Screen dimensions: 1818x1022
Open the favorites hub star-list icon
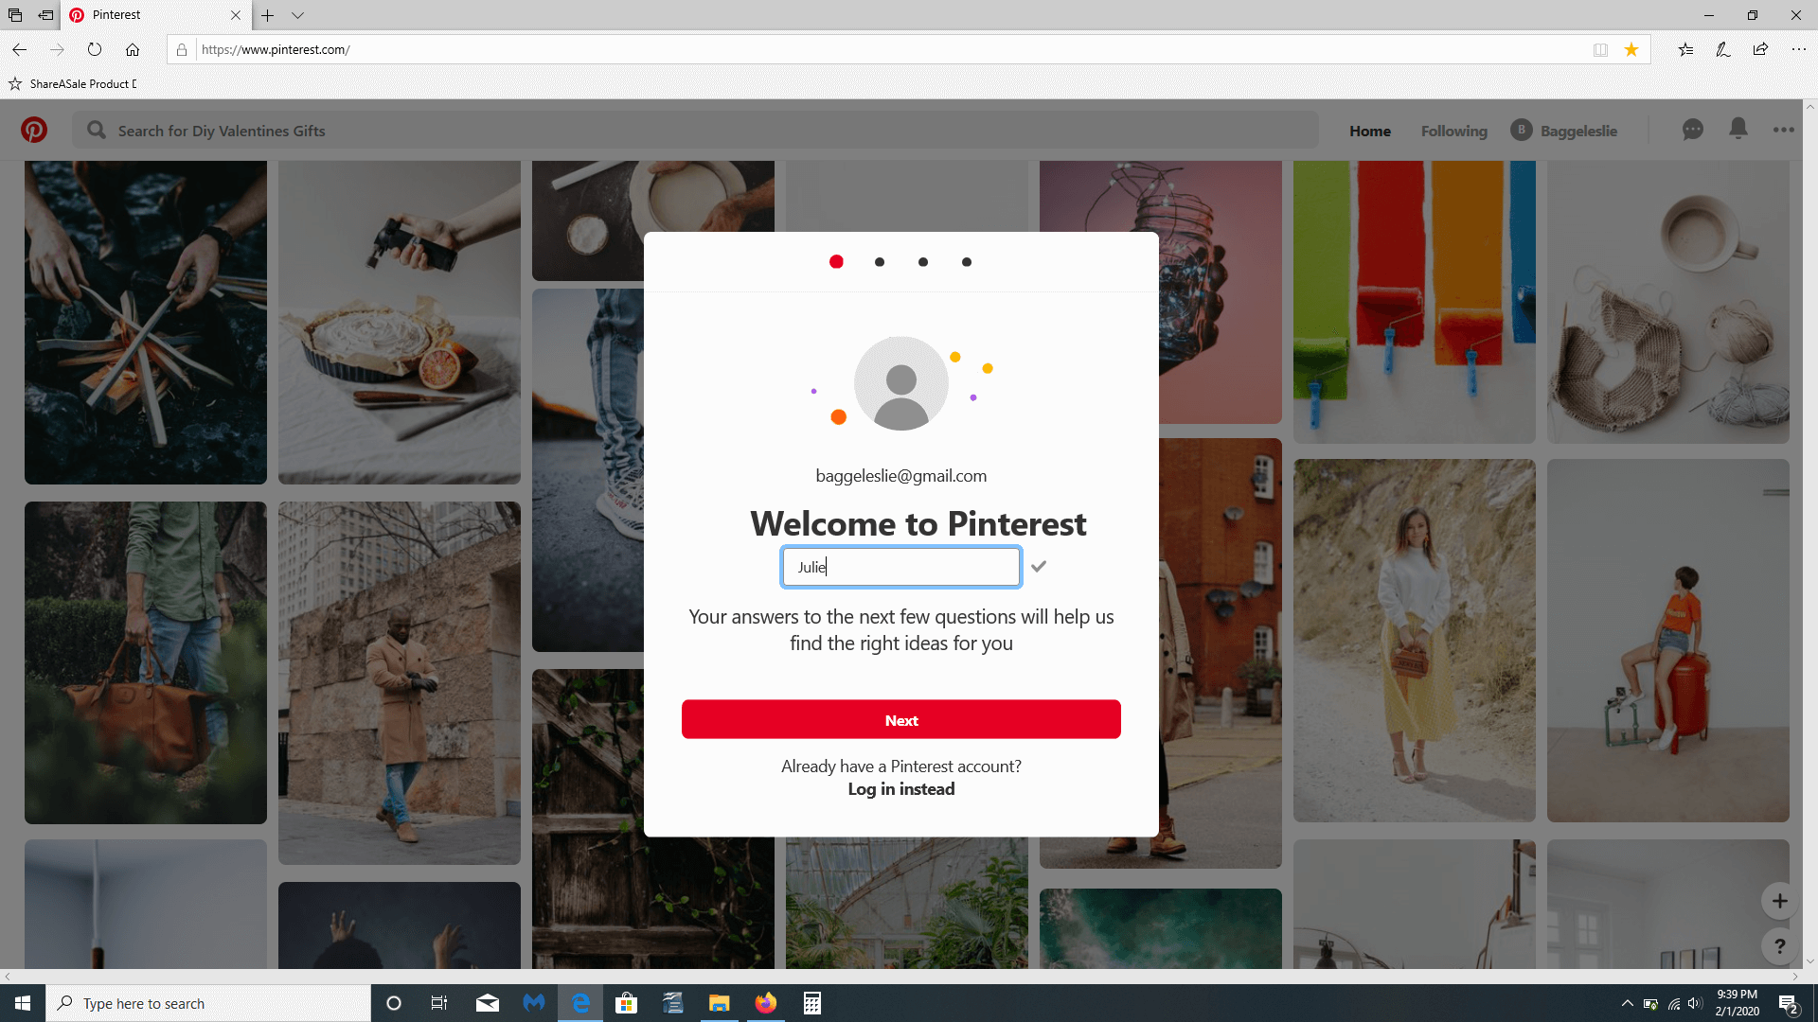coord(1685,50)
